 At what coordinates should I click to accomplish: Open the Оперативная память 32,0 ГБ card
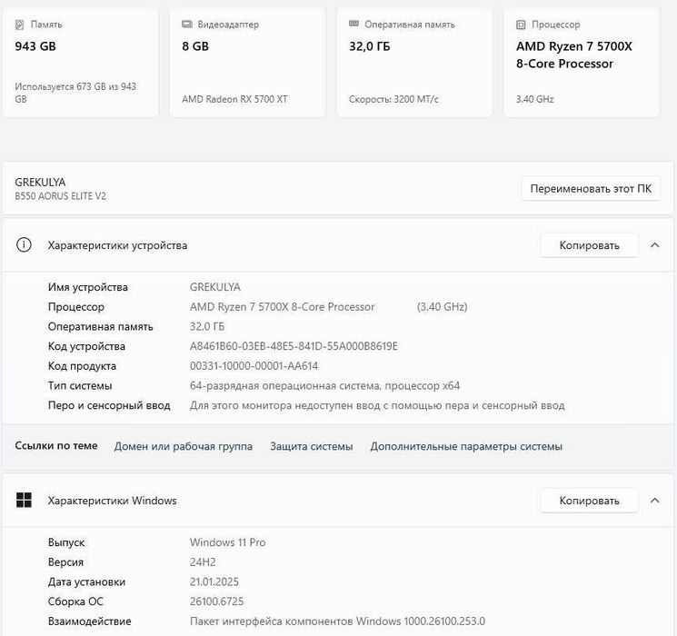coord(414,63)
